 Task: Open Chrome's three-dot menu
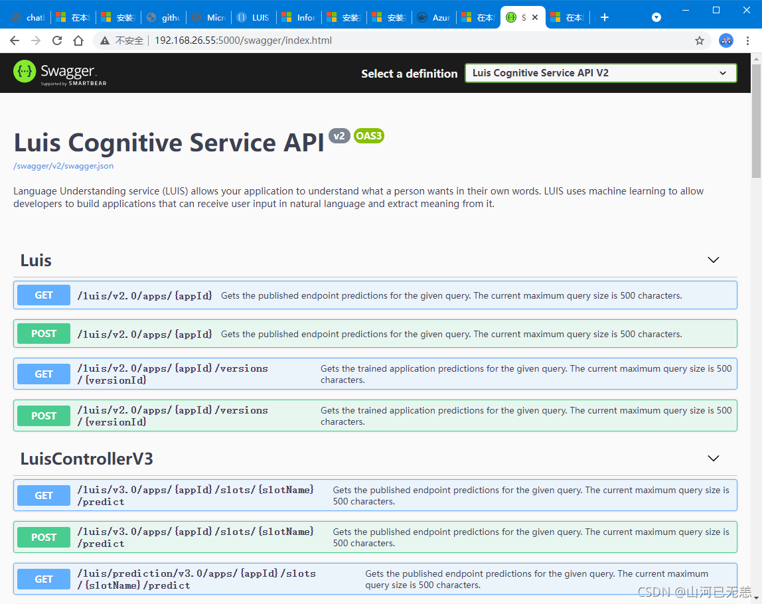(x=747, y=40)
